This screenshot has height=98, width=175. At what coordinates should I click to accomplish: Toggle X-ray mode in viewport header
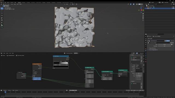click(x=137, y=4)
